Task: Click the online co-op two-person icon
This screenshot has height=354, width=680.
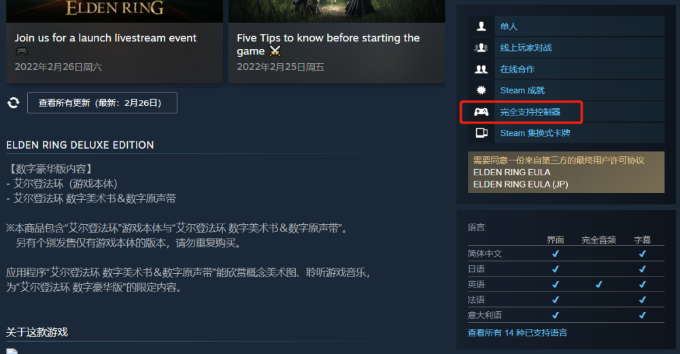Action: pyautogui.click(x=481, y=69)
